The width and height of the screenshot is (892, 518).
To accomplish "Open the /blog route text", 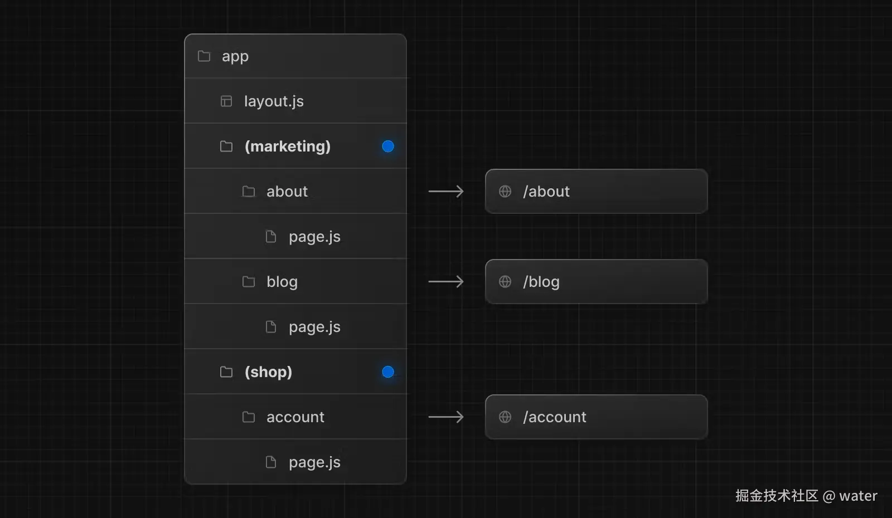I will [x=541, y=282].
